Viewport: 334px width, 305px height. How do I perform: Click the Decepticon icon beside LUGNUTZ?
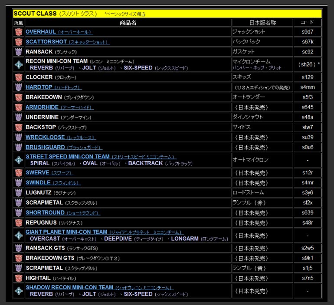19,192
